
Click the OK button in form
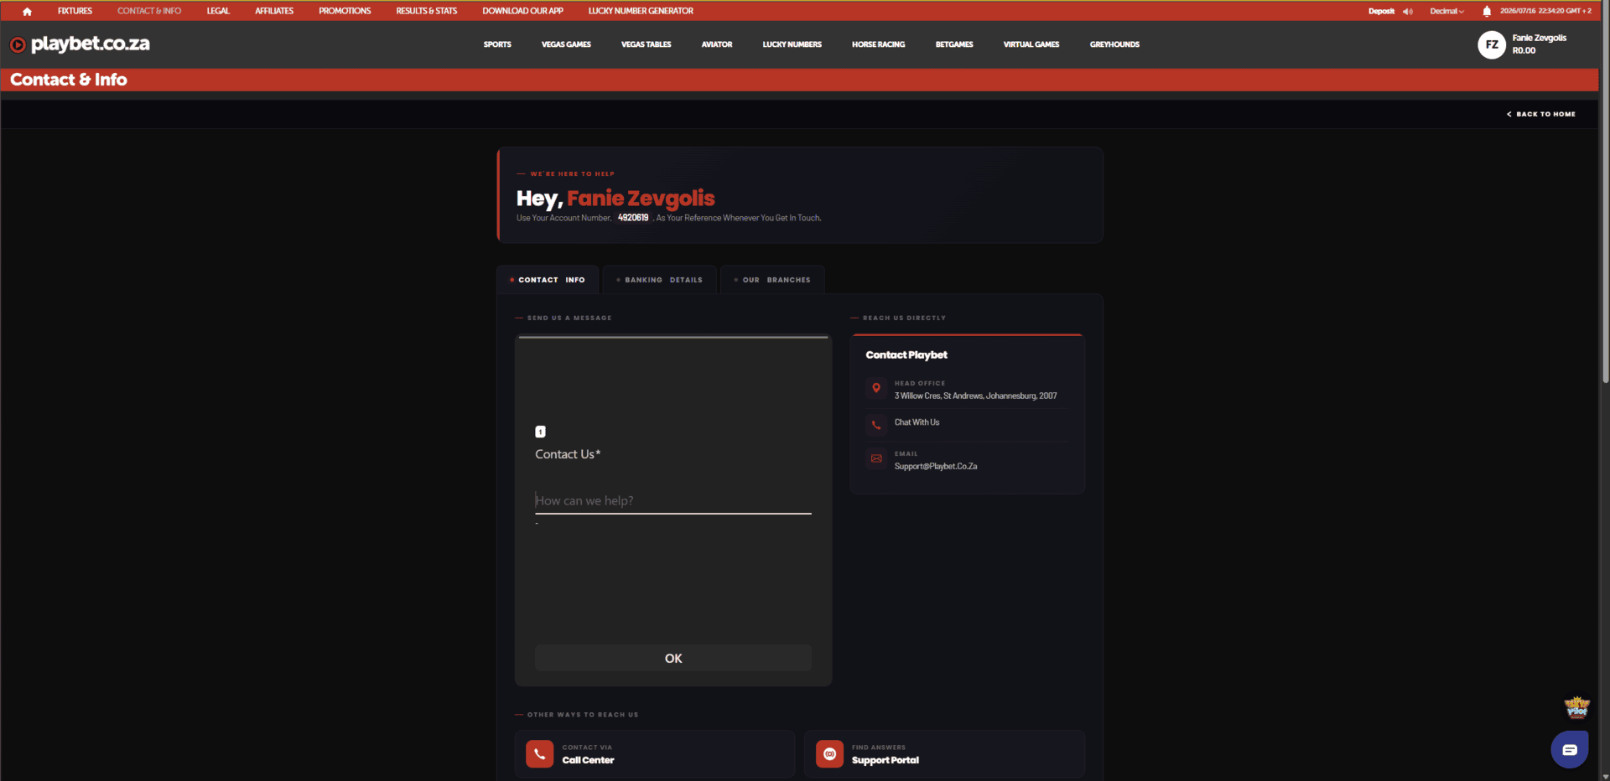click(x=673, y=658)
